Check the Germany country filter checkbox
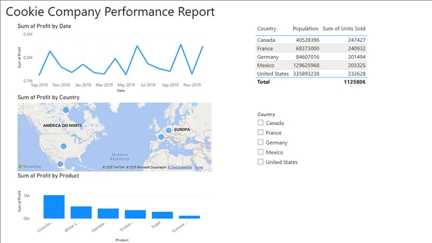Image resolution: width=432 pixels, height=243 pixels. (261, 142)
